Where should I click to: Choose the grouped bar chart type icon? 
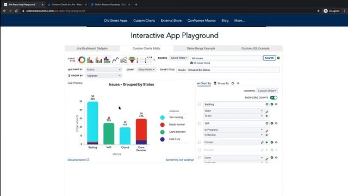click(x=98, y=59)
